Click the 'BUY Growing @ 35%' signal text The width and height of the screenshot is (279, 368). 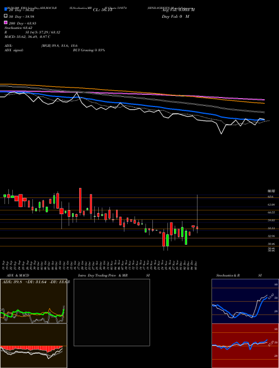click(x=89, y=50)
